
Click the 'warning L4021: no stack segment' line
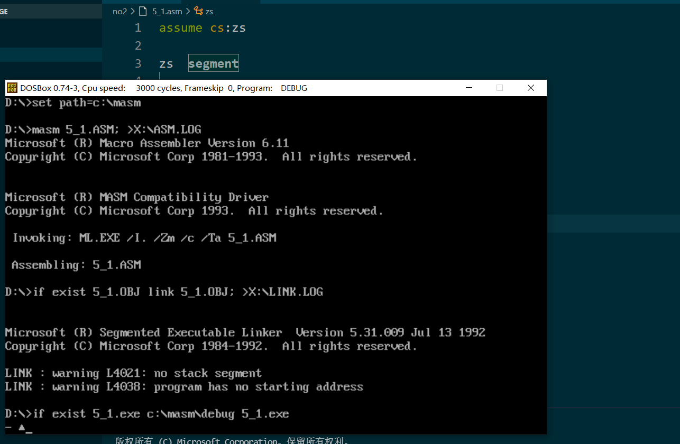pos(133,373)
